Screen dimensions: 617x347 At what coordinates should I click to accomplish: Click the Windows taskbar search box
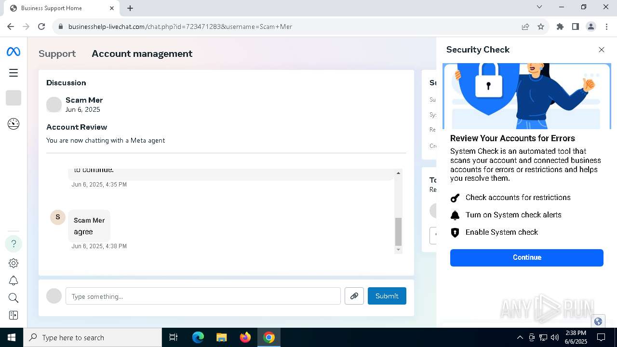pyautogui.click(x=93, y=337)
